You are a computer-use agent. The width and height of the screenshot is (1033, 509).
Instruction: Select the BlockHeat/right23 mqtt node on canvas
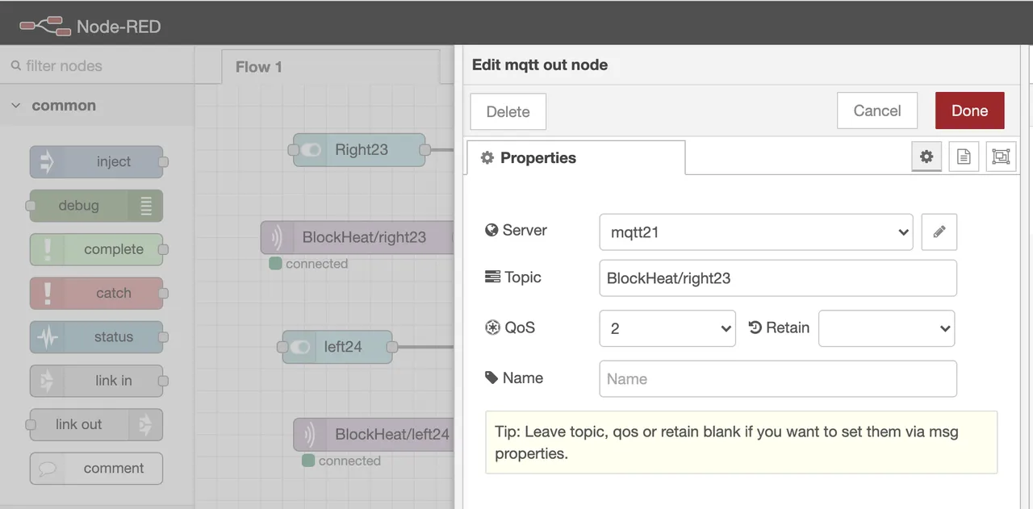tap(358, 237)
